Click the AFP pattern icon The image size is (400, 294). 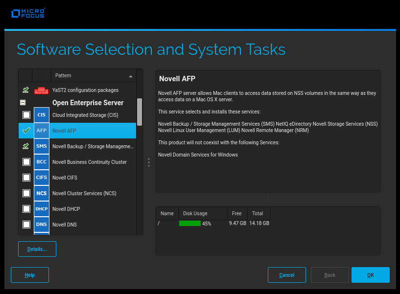pyautogui.click(x=41, y=131)
